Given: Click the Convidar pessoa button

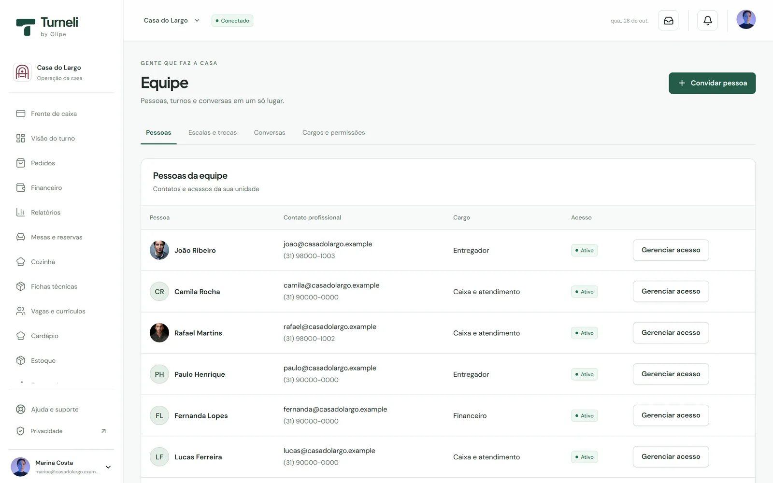Looking at the screenshot, I should pyautogui.click(x=712, y=83).
